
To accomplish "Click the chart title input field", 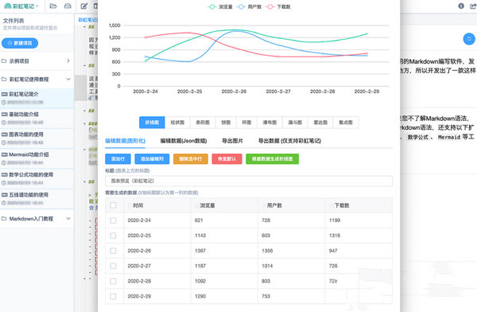I will 249,181.
